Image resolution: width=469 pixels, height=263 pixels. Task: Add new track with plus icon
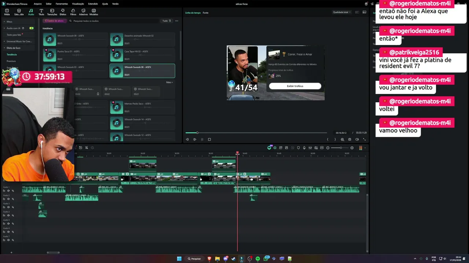pyautogui.click(x=11, y=252)
